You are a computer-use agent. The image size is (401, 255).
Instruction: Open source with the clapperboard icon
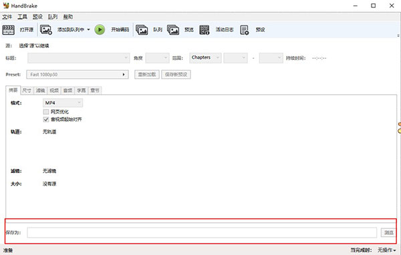point(9,30)
